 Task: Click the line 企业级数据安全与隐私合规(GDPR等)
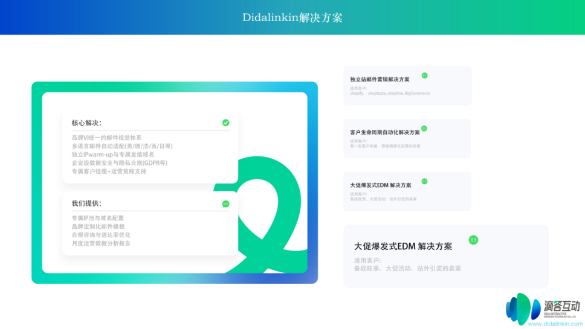120,163
